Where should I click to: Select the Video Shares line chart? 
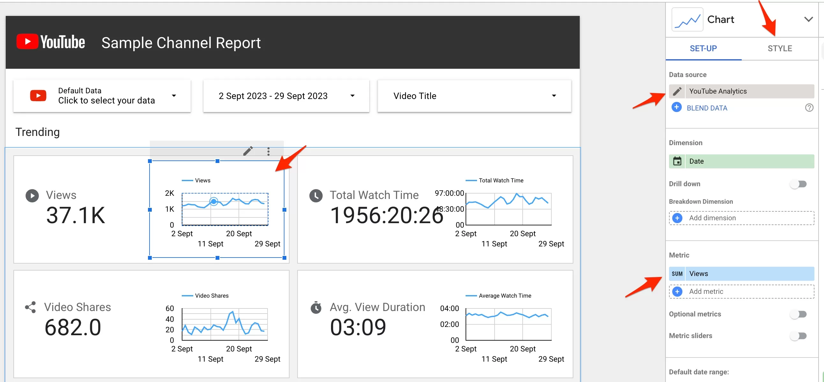(x=223, y=328)
